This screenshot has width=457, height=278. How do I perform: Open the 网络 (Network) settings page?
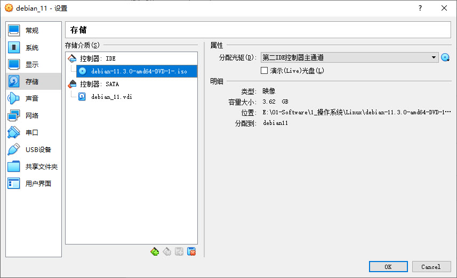point(34,116)
